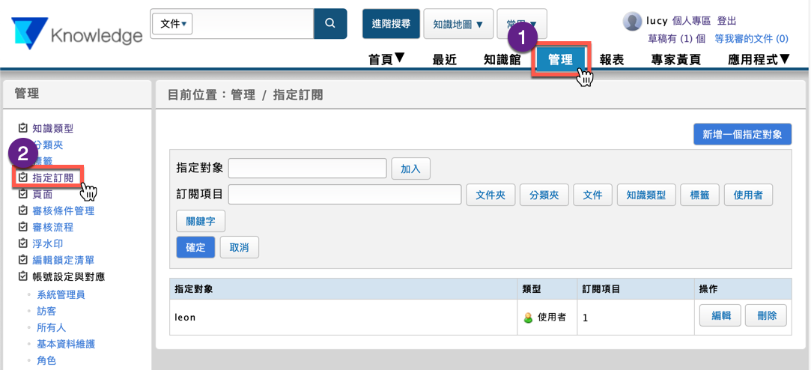
Task: Open the 文件 search type dropdown
Action: [x=173, y=24]
